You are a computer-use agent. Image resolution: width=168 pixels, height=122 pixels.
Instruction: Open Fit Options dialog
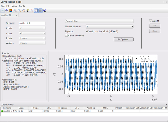124,39
